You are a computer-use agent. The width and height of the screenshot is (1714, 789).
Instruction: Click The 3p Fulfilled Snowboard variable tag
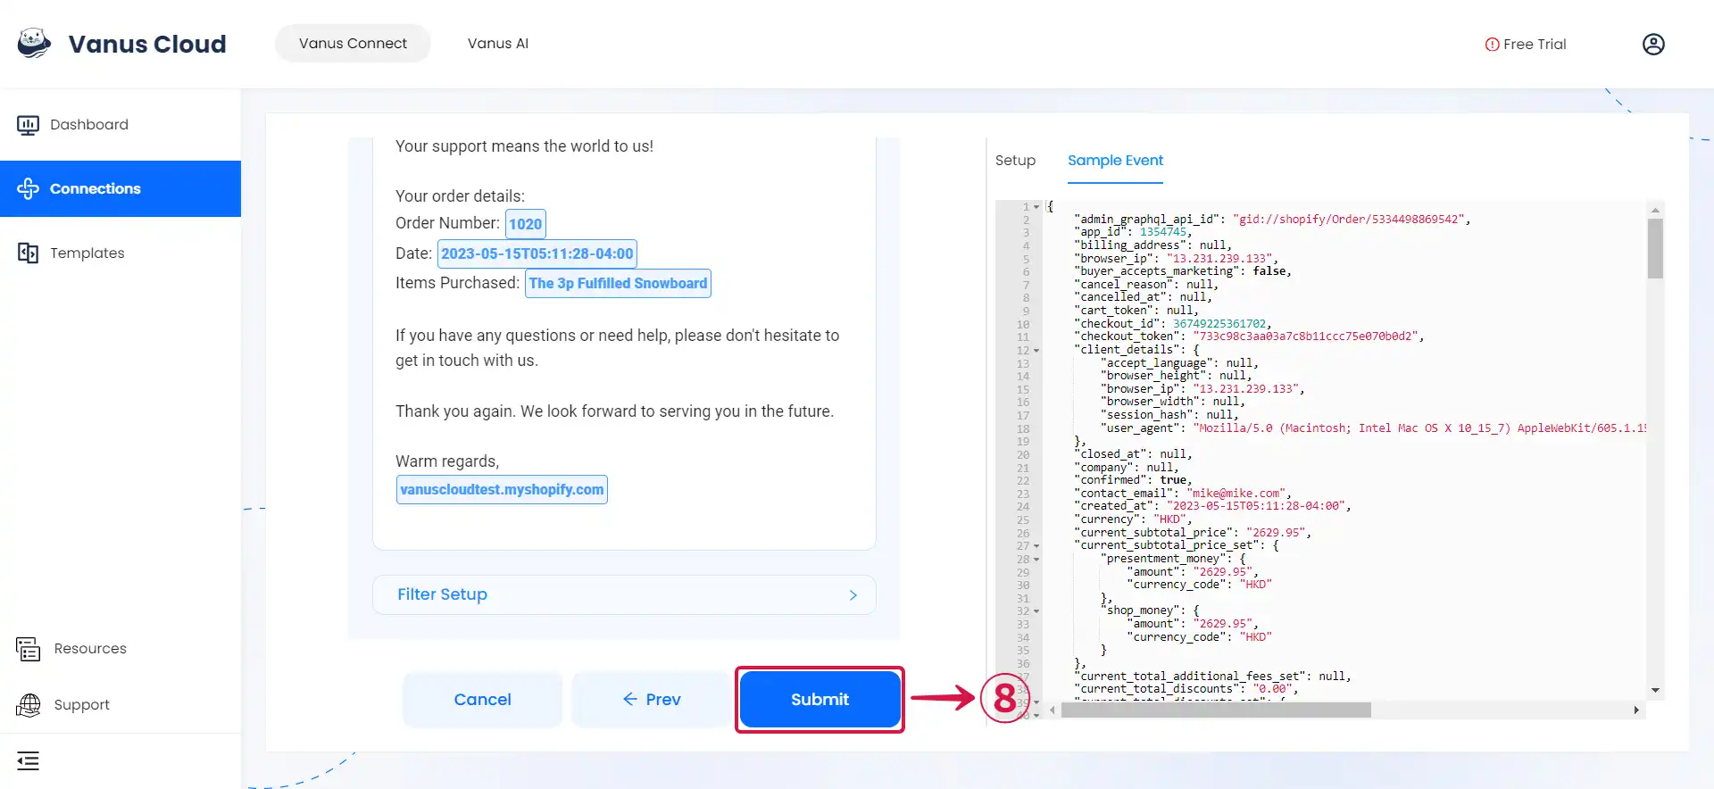point(618,283)
